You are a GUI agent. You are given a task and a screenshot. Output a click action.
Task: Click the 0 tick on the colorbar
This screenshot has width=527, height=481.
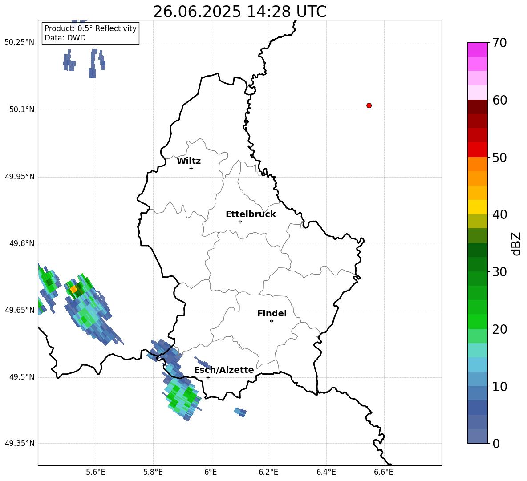[x=496, y=443]
